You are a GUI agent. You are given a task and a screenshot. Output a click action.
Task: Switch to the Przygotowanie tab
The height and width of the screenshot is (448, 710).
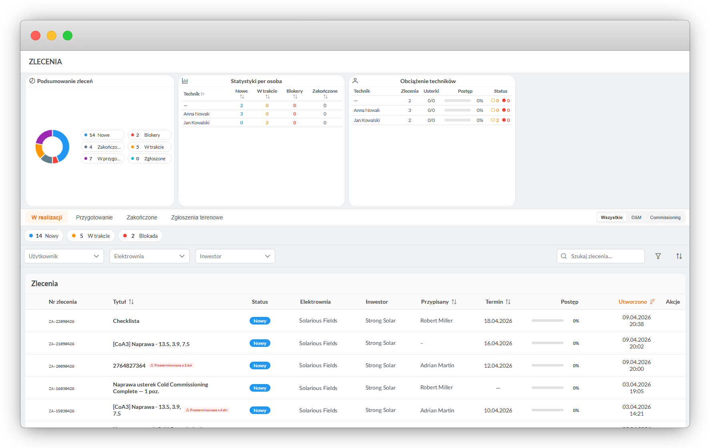click(x=94, y=217)
